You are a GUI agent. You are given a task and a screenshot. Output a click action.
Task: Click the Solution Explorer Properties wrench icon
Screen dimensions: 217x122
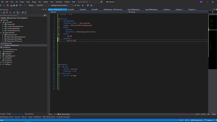pos(23,13)
